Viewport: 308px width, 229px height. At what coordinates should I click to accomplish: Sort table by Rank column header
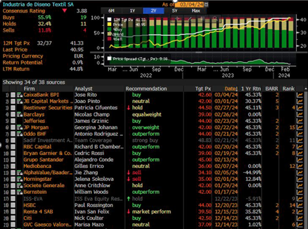pos(289,89)
